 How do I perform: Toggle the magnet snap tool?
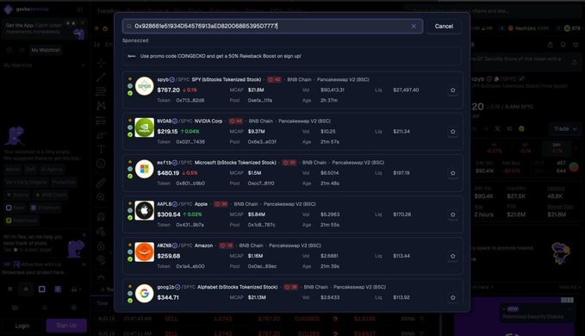click(x=101, y=216)
